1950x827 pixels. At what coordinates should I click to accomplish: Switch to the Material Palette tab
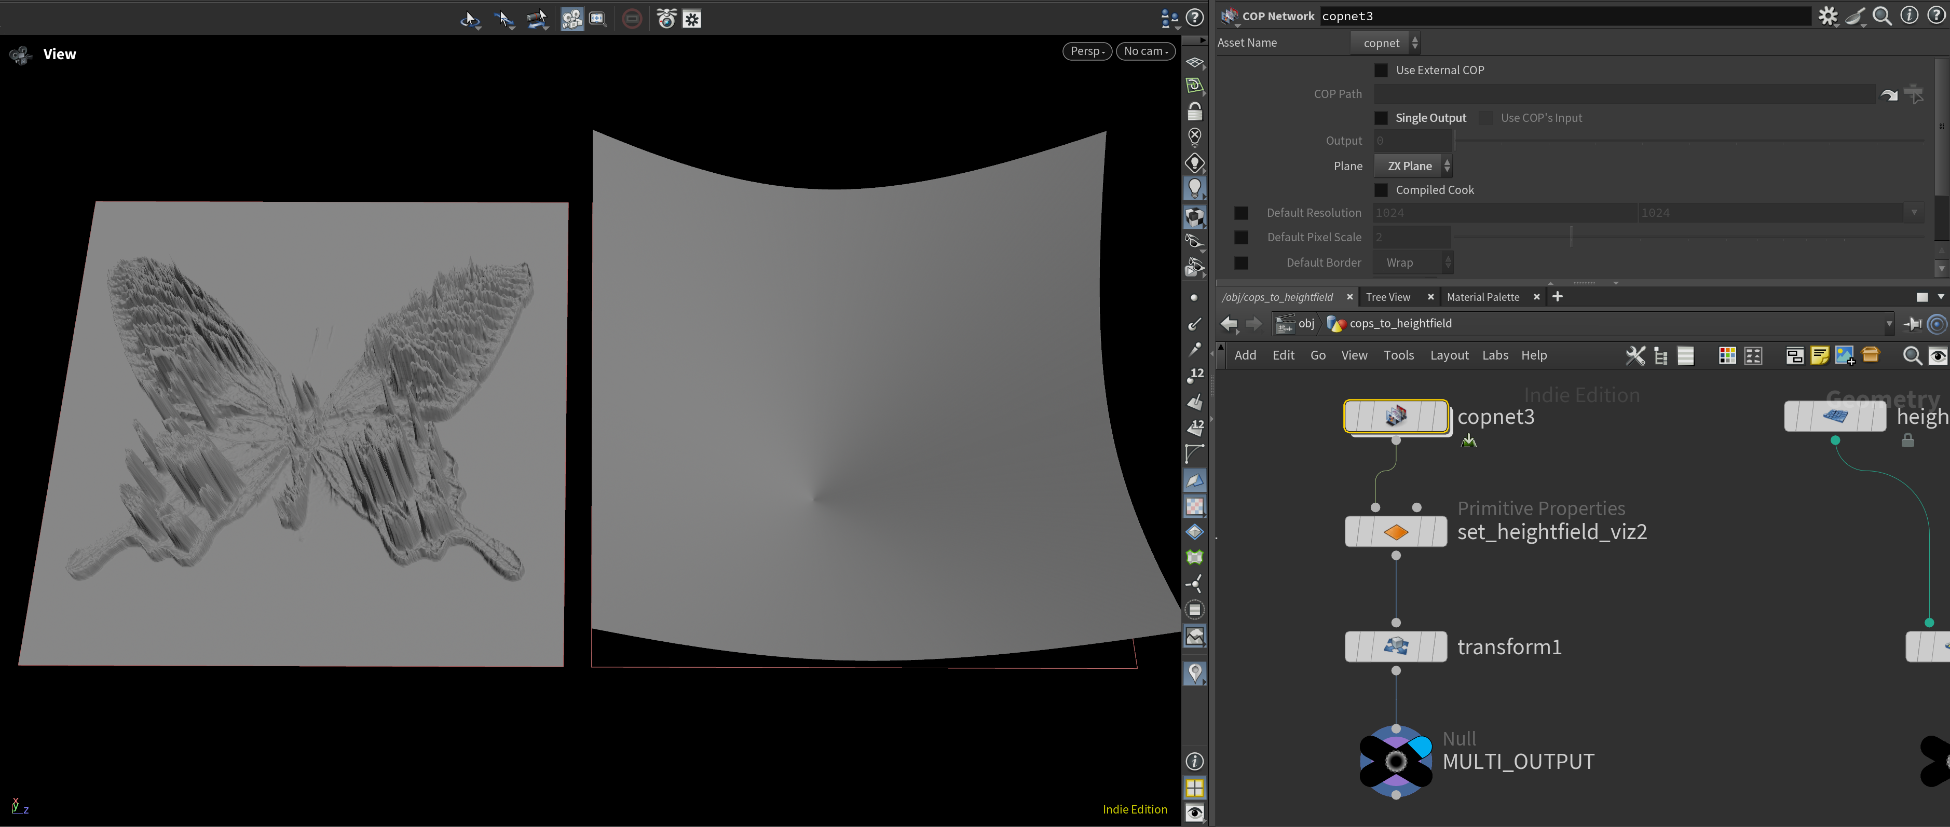(x=1483, y=297)
